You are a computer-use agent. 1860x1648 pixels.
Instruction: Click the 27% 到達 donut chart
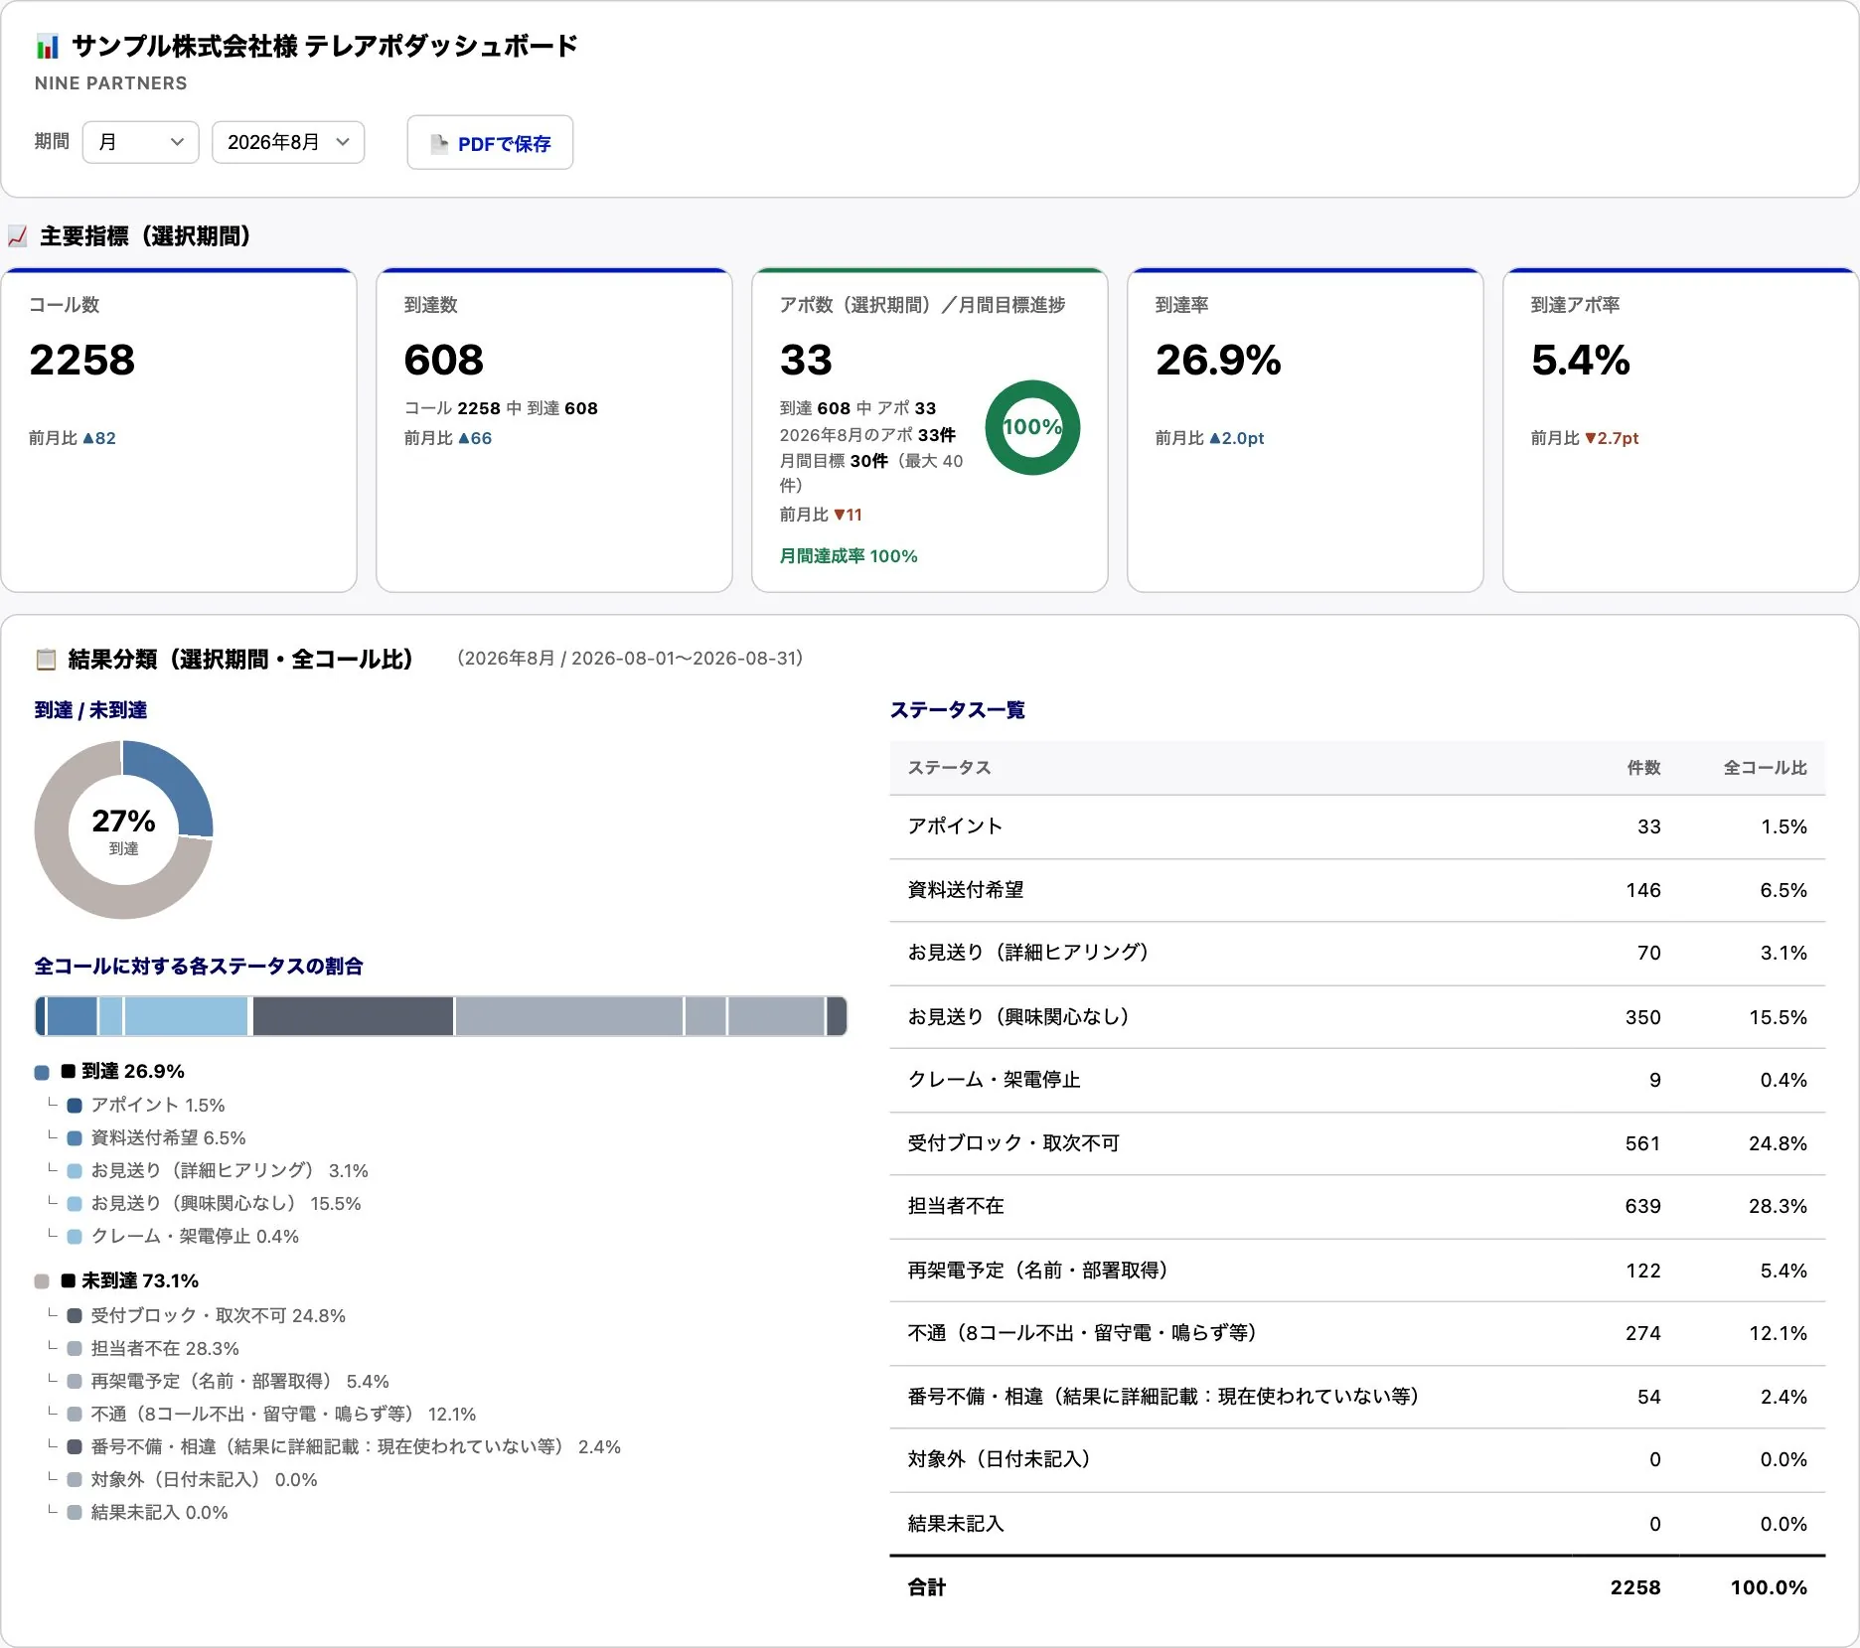point(124,829)
